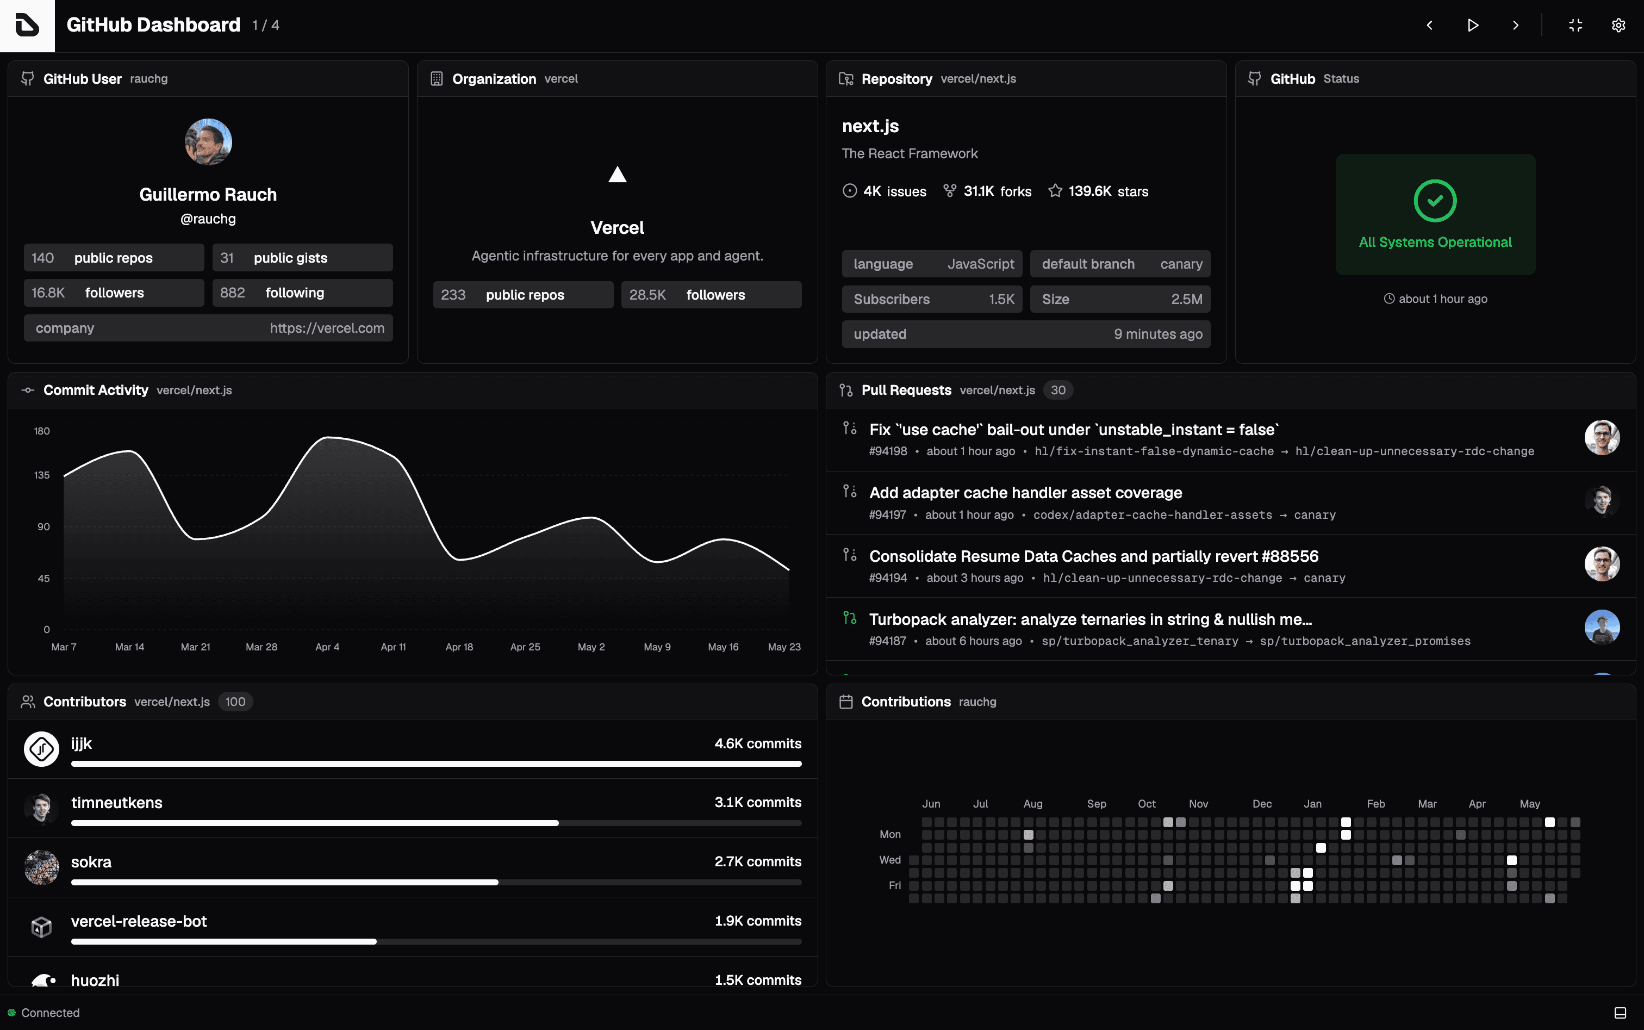Click the Contributors panel people icon
This screenshot has height=1030, width=1644.
pos(28,702)
